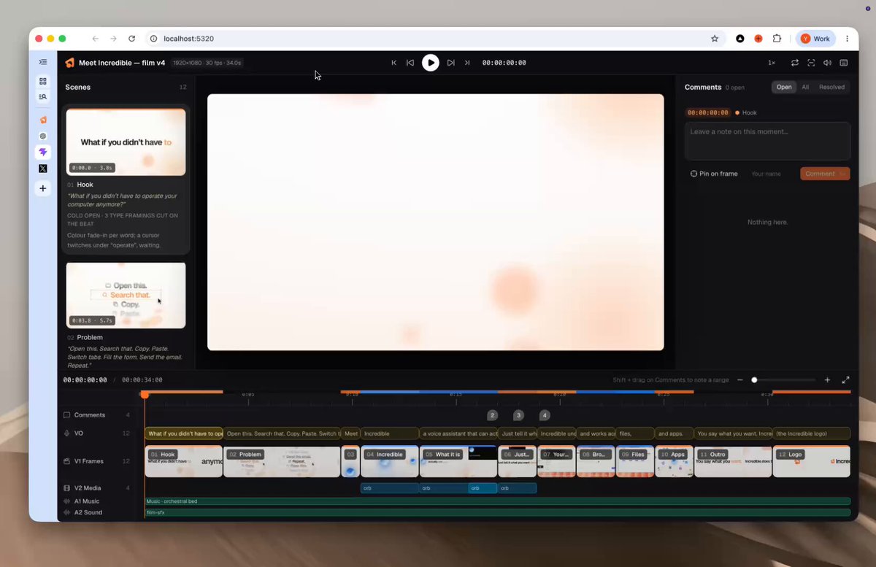Open the Problem scene thumbnail
The height and width of the screenshot is (567, 876).
point(126,295)
